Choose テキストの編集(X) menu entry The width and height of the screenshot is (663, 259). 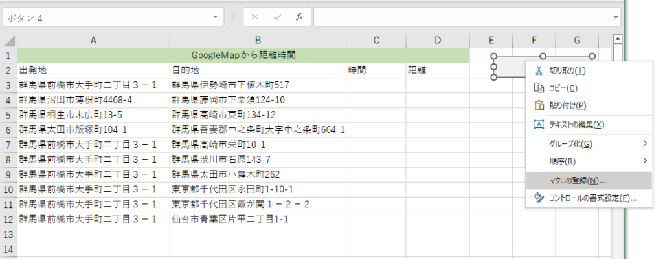coord(589,125)
